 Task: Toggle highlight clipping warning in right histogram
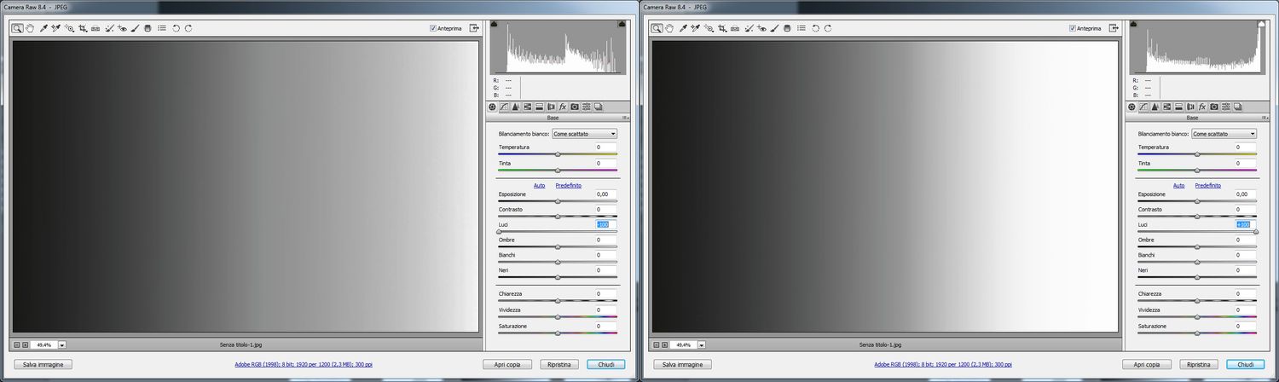coord(1260,25)
